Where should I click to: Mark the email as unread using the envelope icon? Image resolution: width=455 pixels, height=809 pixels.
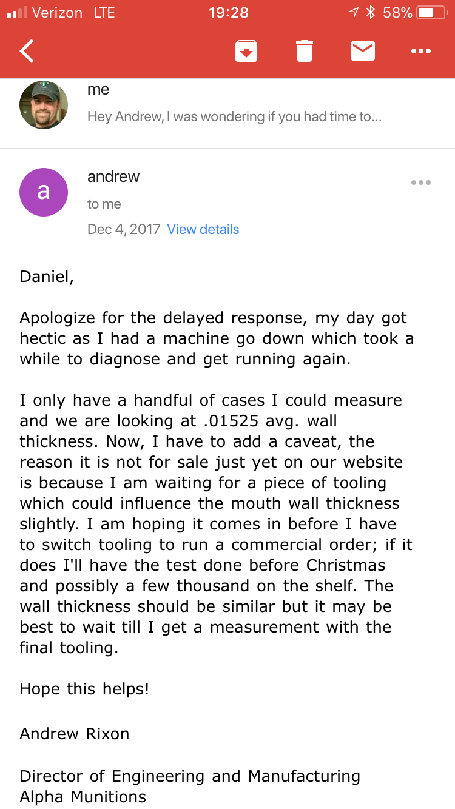(x=363, y=51)
